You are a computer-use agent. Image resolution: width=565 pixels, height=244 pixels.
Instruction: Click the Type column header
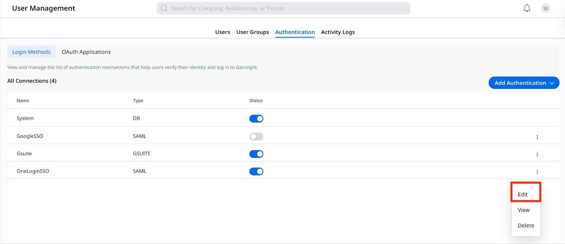[x=138, y=101]
